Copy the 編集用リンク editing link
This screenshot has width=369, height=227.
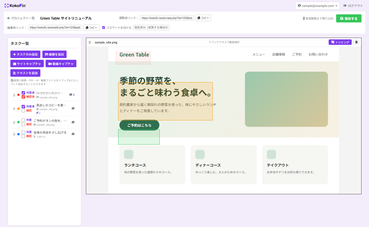tap(91, 28)
